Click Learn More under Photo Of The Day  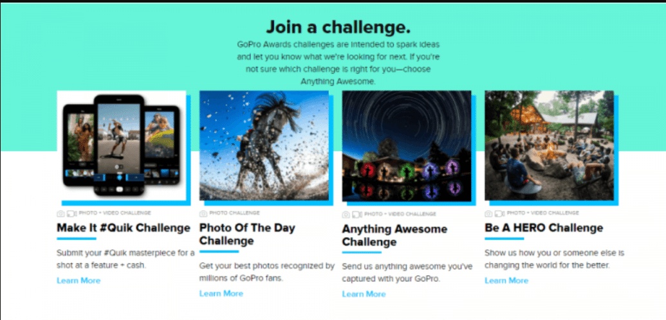[x=221, y=293]
